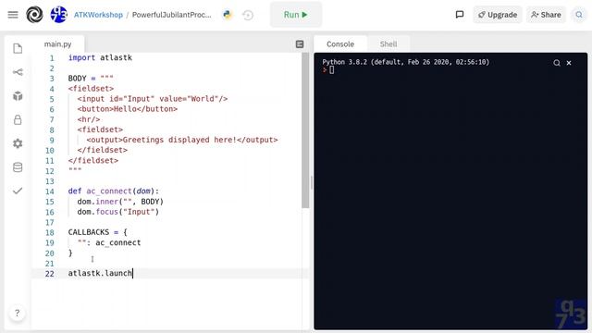The image size is (592, 333).
Task: Click line 1 'import atlastk'
Action: click(100, 57)
